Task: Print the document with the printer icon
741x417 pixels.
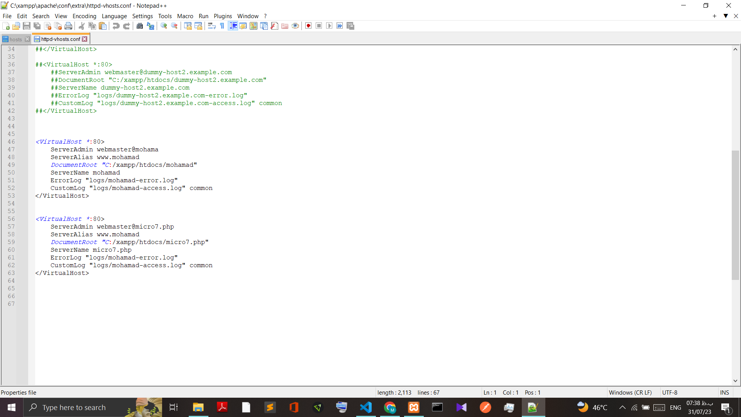Action: (68, 26)
